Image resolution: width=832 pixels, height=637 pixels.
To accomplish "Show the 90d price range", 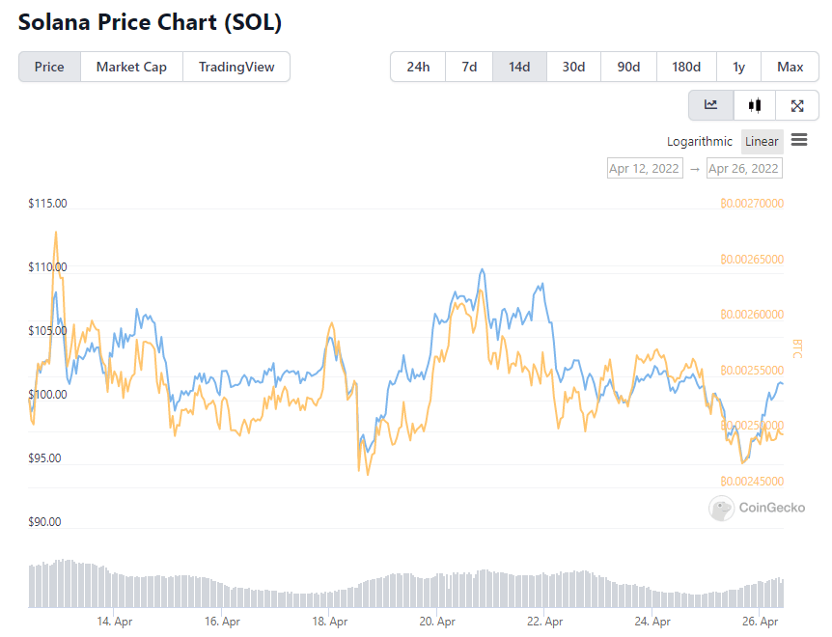I will click(628, 67).
